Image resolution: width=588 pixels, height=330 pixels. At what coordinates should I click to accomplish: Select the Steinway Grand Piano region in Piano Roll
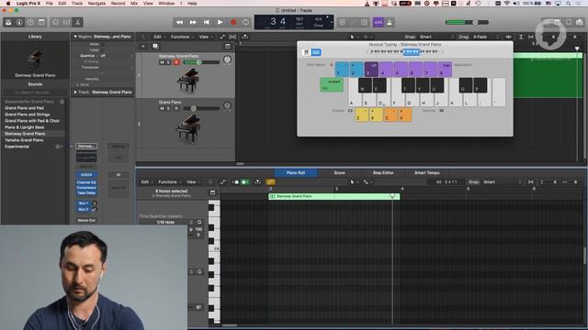click(334, 196)
